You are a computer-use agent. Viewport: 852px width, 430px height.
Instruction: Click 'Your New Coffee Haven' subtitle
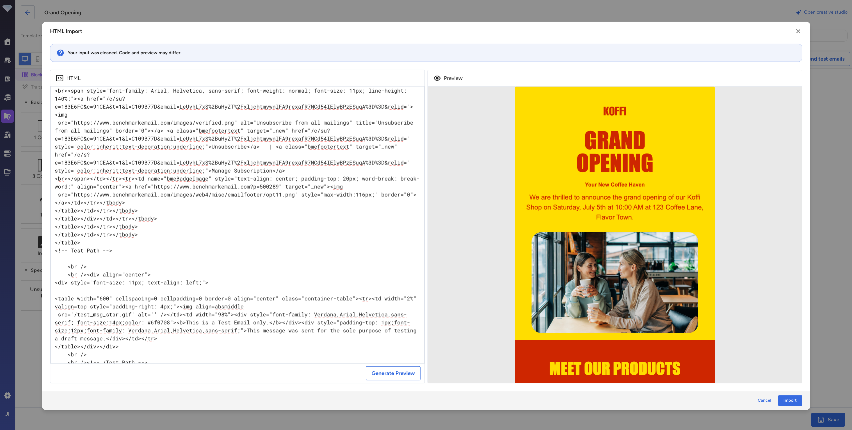pyautogui.click(x=615, y=185)
